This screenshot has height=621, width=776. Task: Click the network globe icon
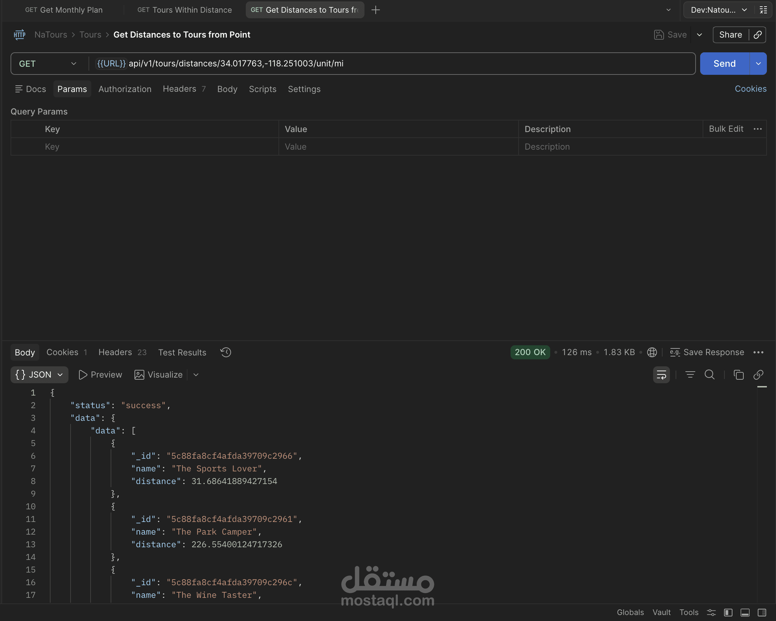coord(652,352)
